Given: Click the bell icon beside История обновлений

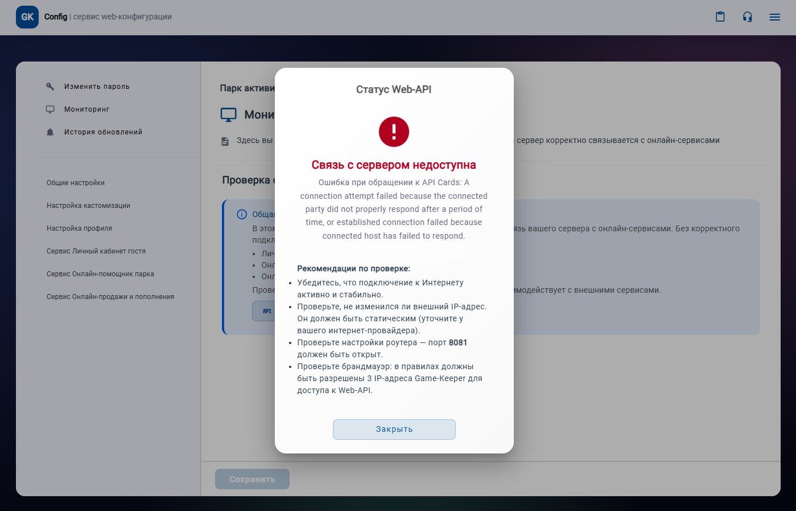Looking at the screenshot, I should click(x=50, y=132).
